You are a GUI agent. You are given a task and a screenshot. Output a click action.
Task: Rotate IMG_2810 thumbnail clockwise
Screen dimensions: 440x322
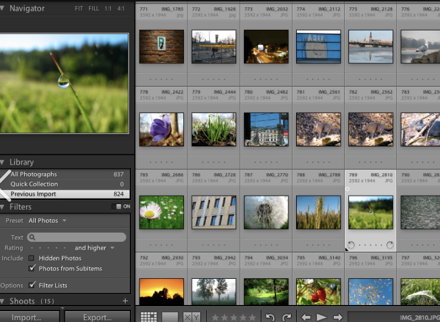(x=390, y=245)
